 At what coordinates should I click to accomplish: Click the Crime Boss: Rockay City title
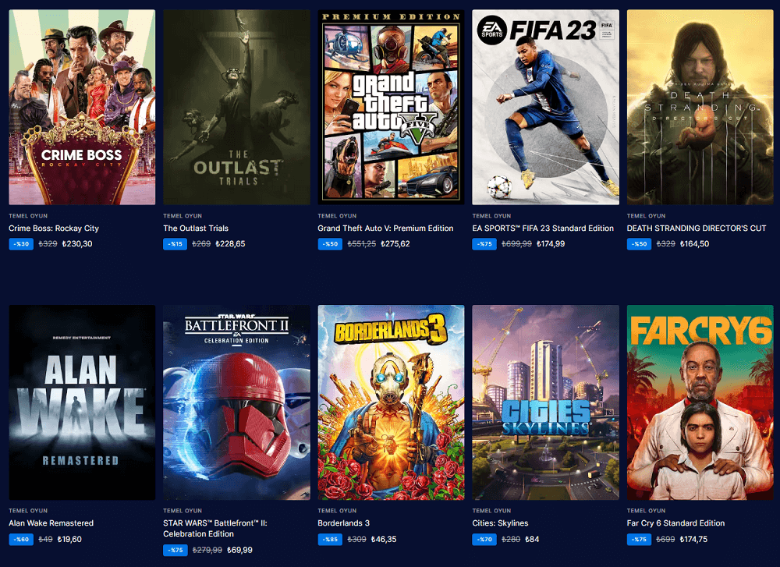coord(54,229)
